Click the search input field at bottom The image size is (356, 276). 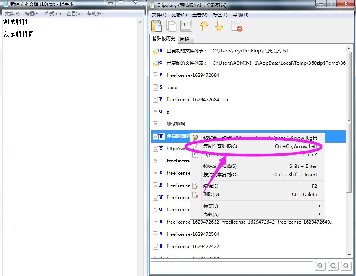tap(232, 266)
